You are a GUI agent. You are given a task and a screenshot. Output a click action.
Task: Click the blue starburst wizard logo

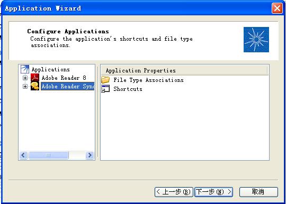[x=256, y=40]
